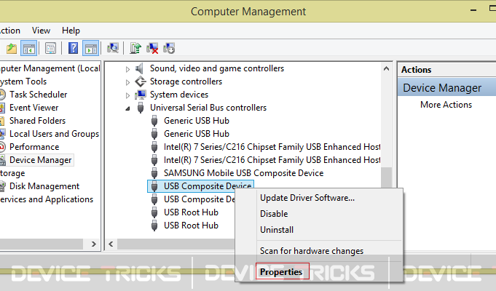Click the Up one level folder icon
The width and height of the screenshot is (496, 291).
pyautogui.click(x=12, y=48)
